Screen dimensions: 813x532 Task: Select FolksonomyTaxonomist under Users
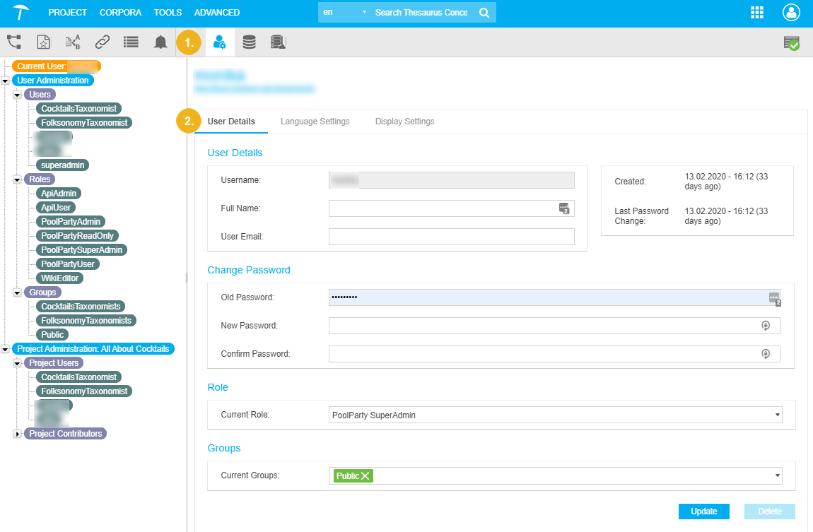[x=84, y=123]
